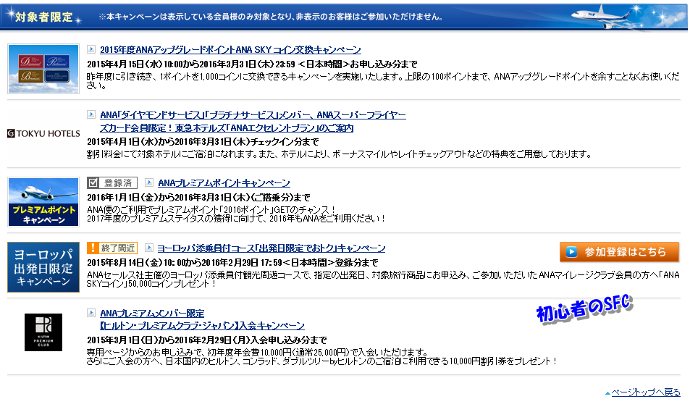
Task: Click the Hilton Premium Club logo
Action: point(43,332)
